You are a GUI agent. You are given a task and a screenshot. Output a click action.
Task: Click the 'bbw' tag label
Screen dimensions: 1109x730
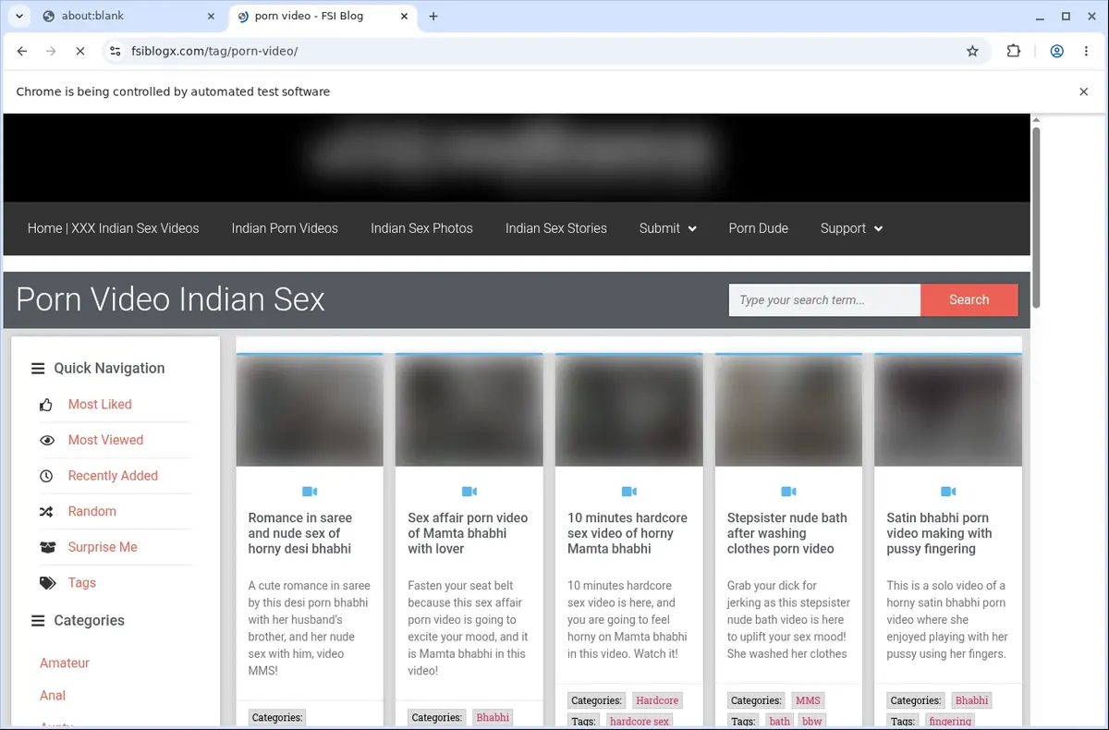811,721
